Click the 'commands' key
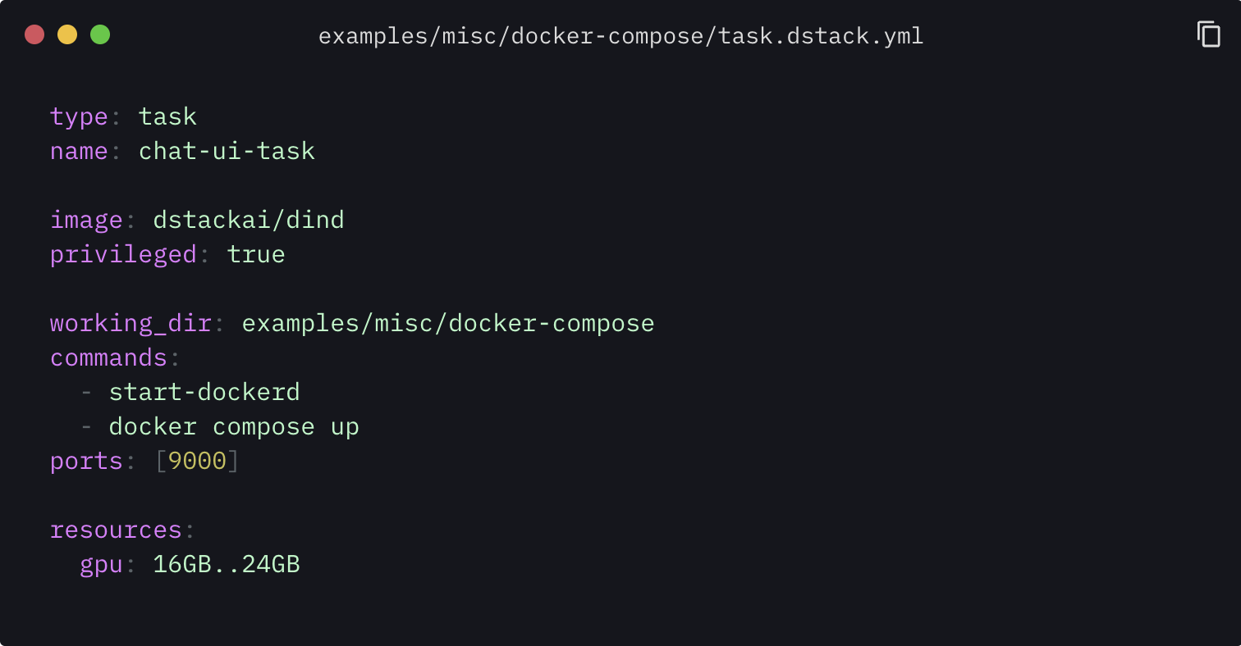This screenshot has height=646, width=1241. point(108,357)
